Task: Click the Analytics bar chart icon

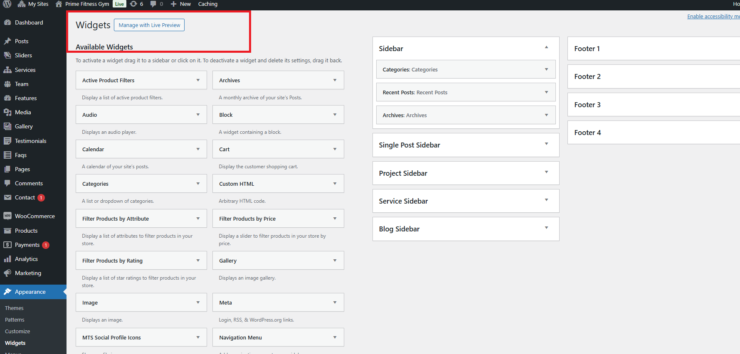Action: (x=7, y=259)
